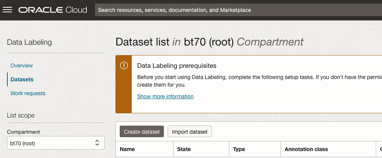The height and width of the screenshot is (158, 382).
Task: Click the List scope heading
Action: click(21, 115)
